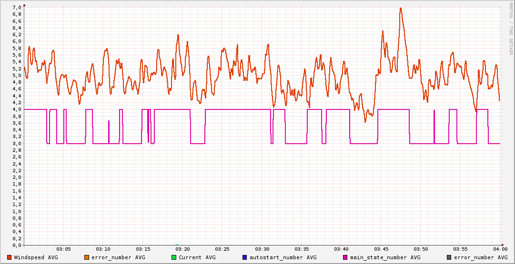Click the blue autostart_number legend swatch

(x=245, y=257)
